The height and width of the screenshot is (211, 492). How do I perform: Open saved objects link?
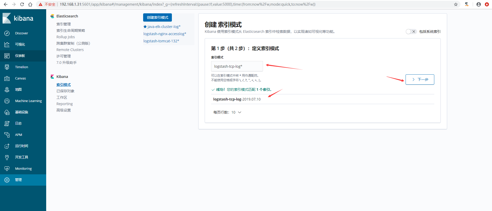point(65,91)
